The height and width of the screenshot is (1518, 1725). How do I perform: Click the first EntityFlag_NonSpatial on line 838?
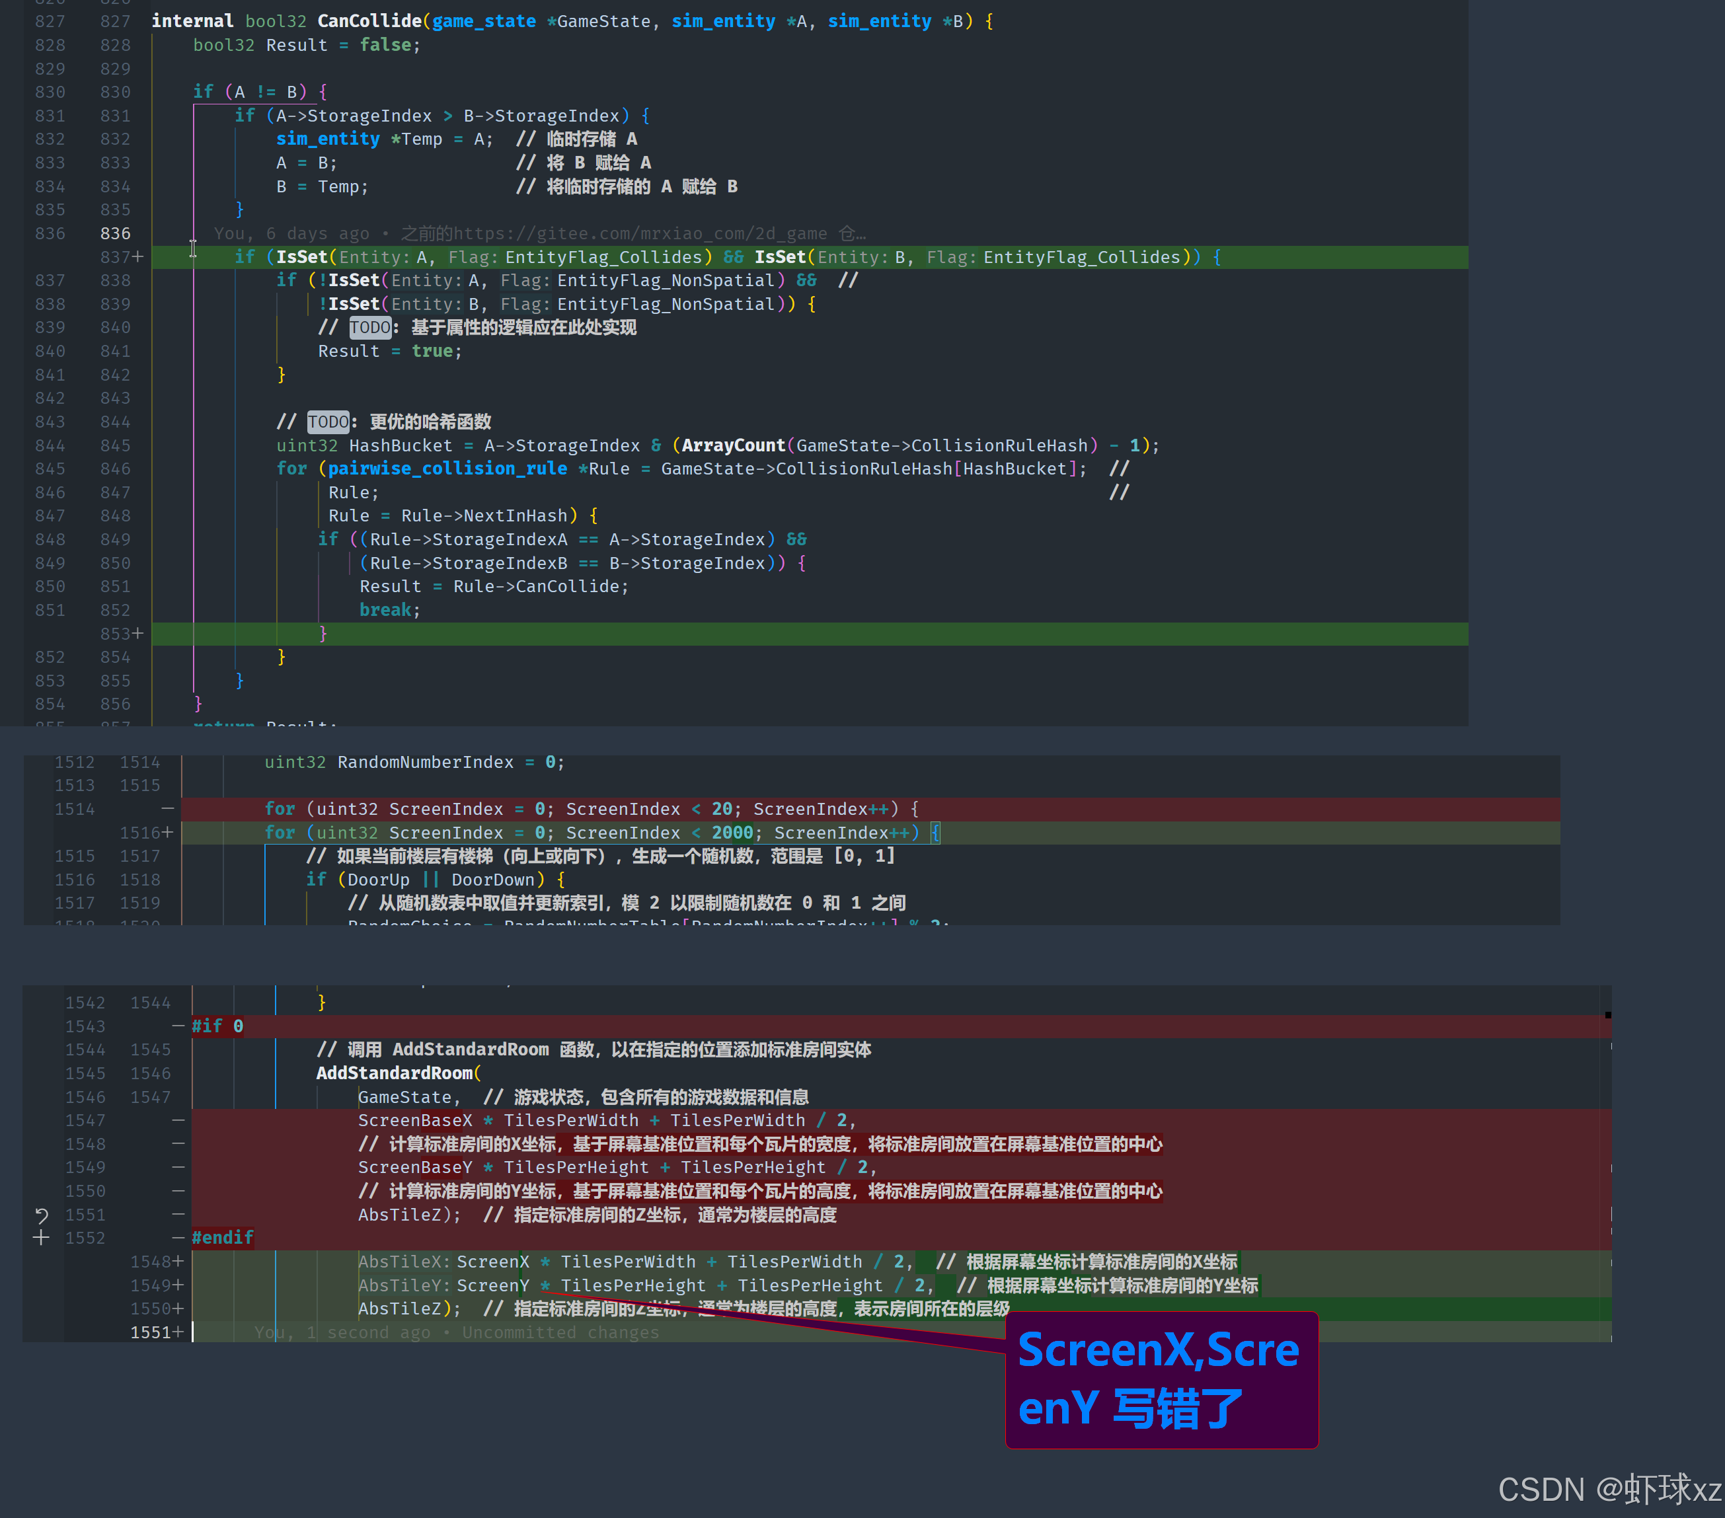point(666,280)
